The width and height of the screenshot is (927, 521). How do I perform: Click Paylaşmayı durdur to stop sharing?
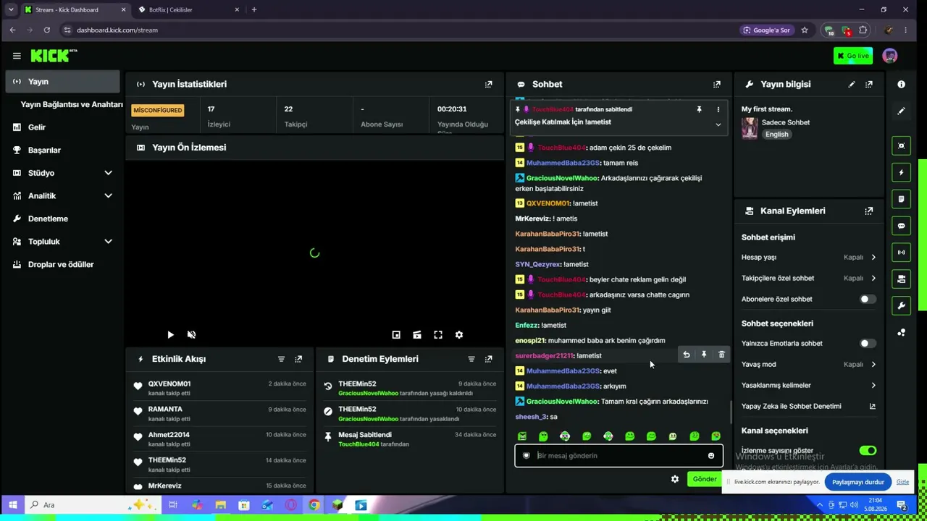[857, 482]
